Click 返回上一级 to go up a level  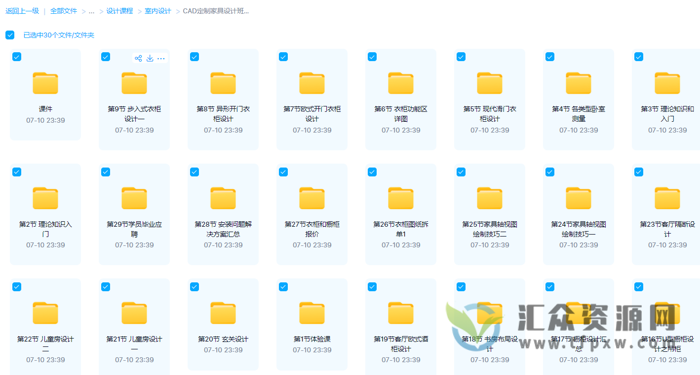click(22, 10)
